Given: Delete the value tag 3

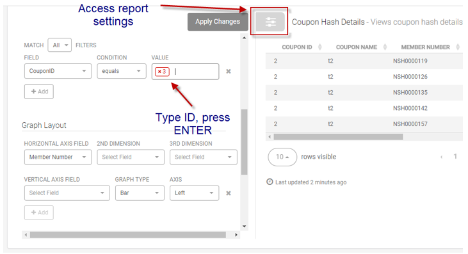Looking at the screenshot, I should click(159, 72).
